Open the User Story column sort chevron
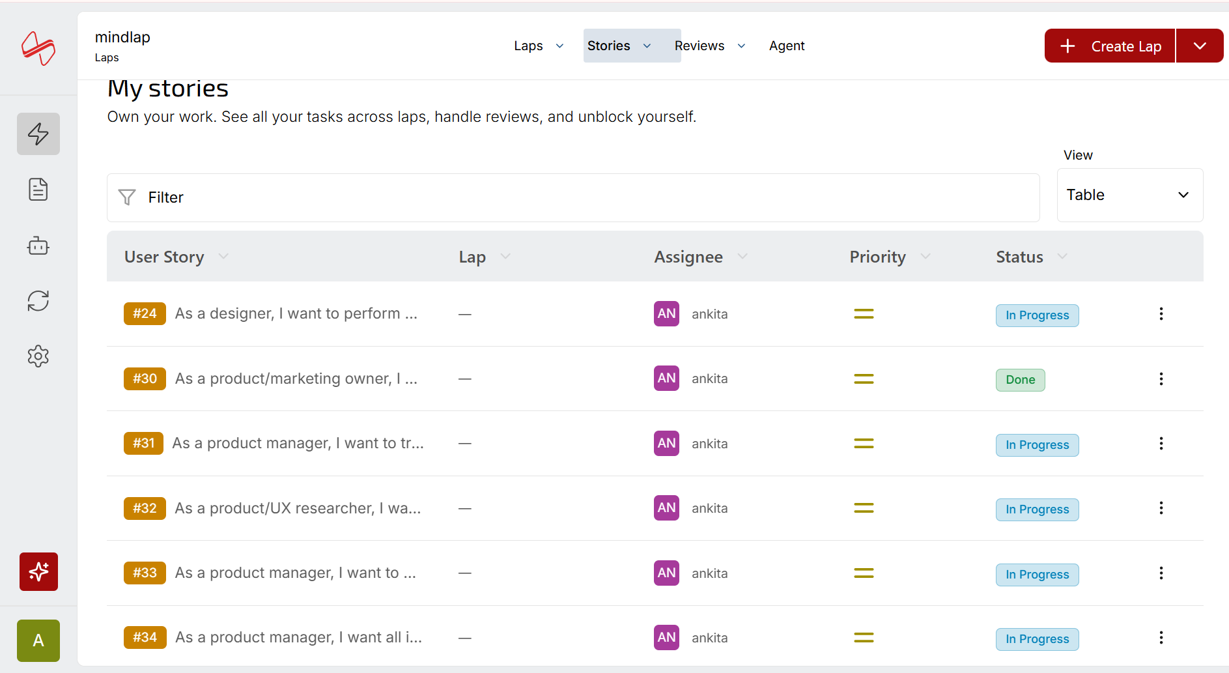The width and height of the screenshot is (1229, 673). tap(223, 257)
